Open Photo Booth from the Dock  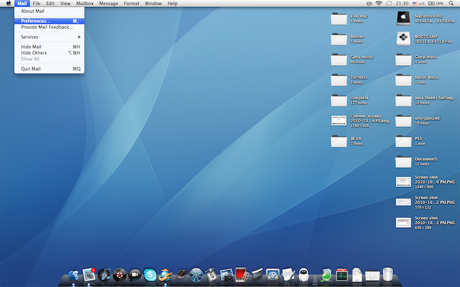(x=241, y=274)
